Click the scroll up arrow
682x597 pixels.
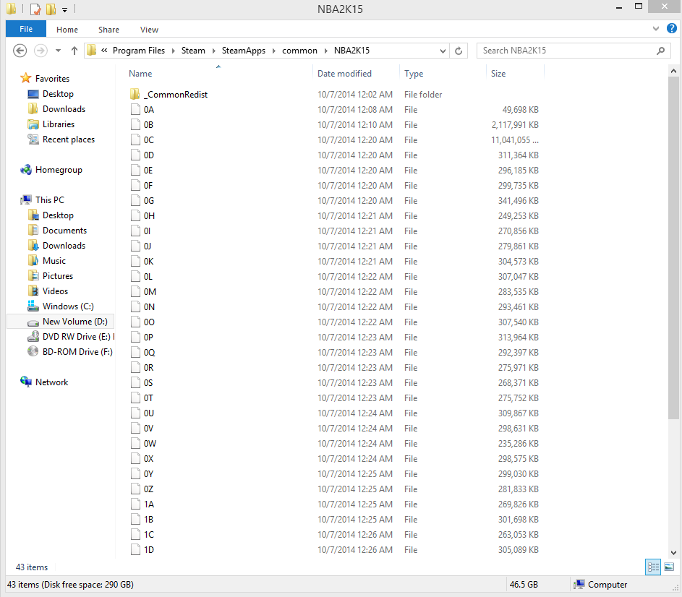pos(673,70)
